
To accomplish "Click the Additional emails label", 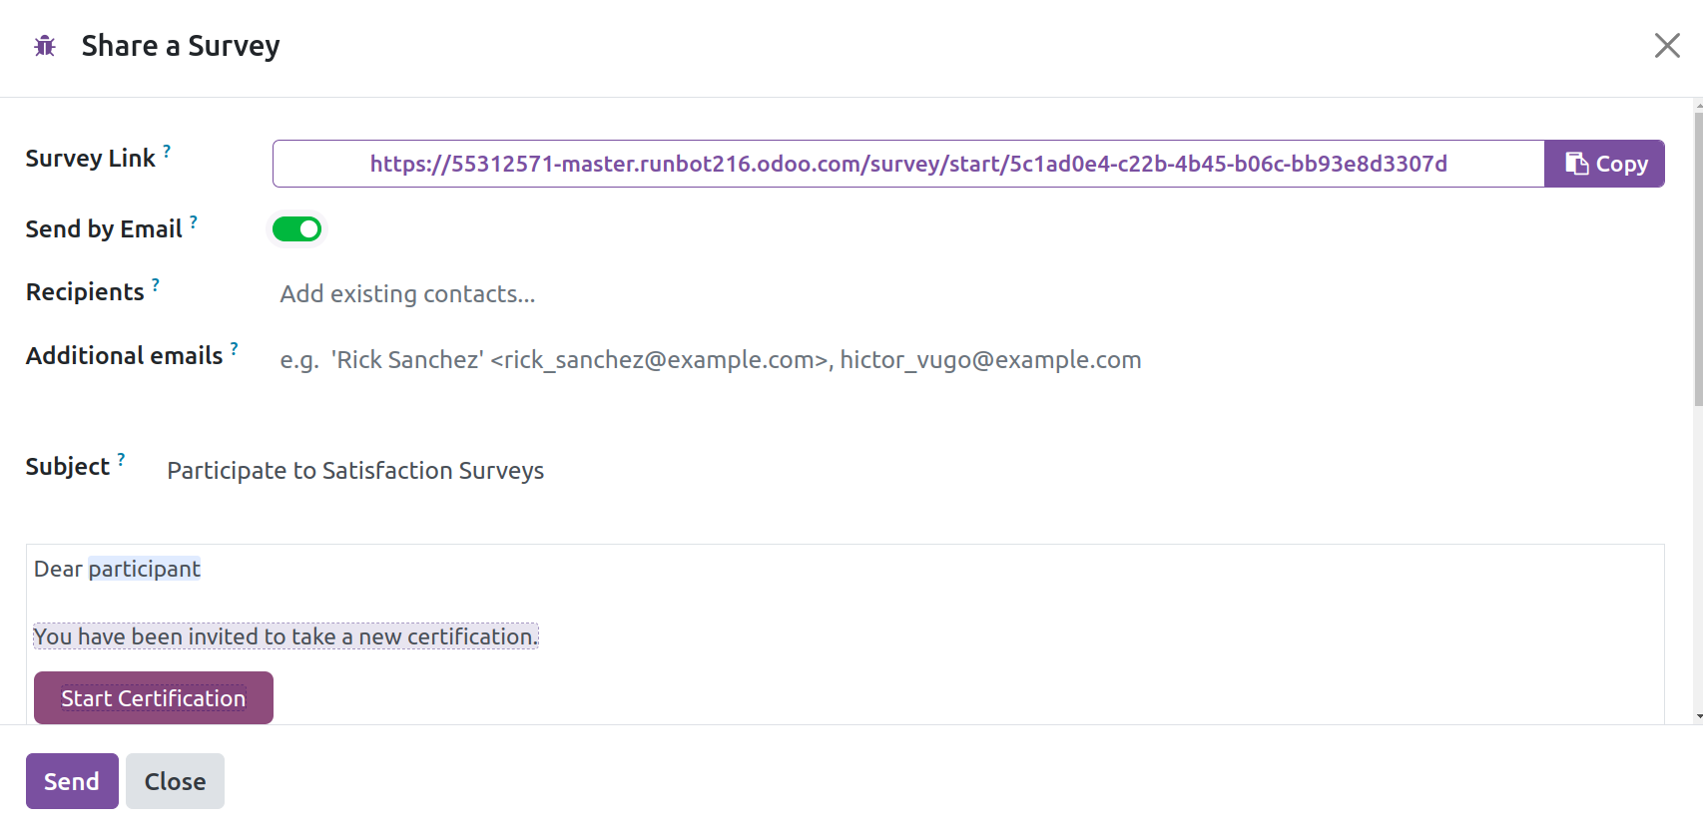I will coord(124,356).
